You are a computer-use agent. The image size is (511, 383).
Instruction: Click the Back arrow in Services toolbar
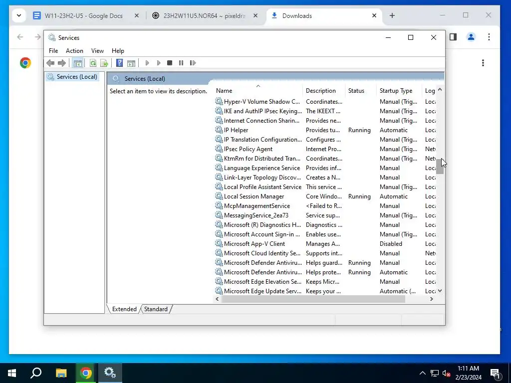50,63
